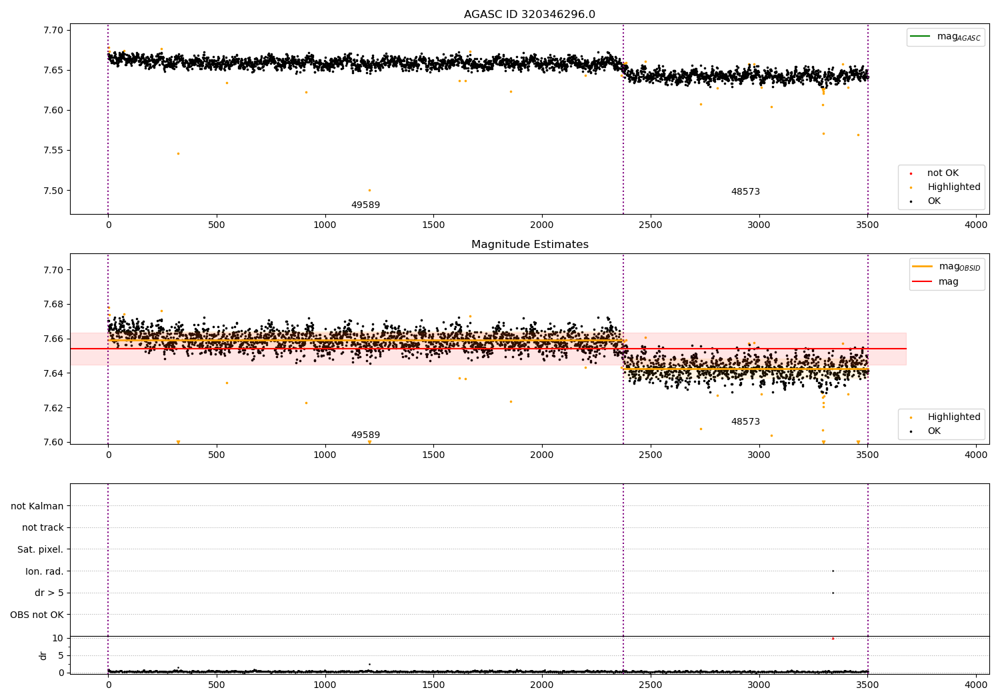Click OBSID label 49589 in Magnitude Estimates plot
Screen dimensions: 1000x700
365,435
